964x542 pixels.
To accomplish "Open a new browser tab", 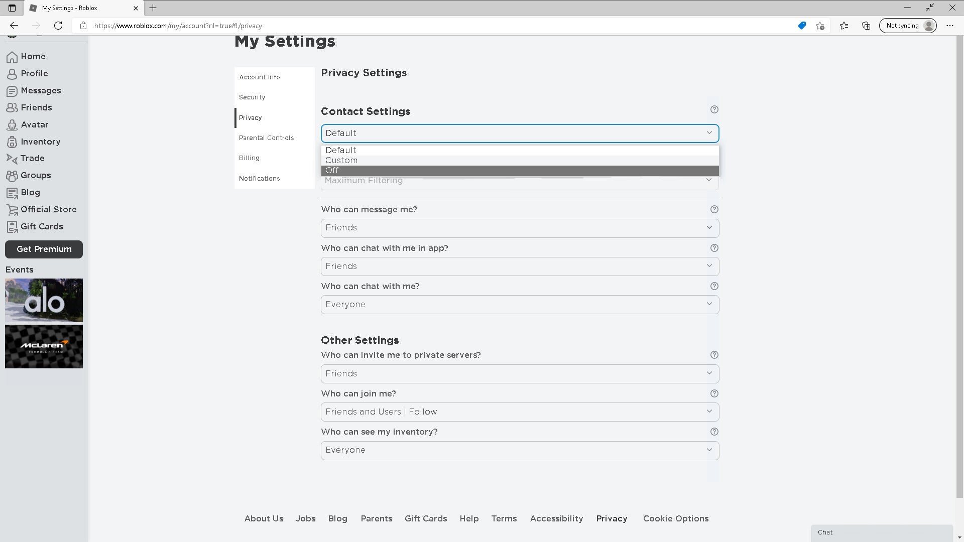I will (x=153, y=8).
